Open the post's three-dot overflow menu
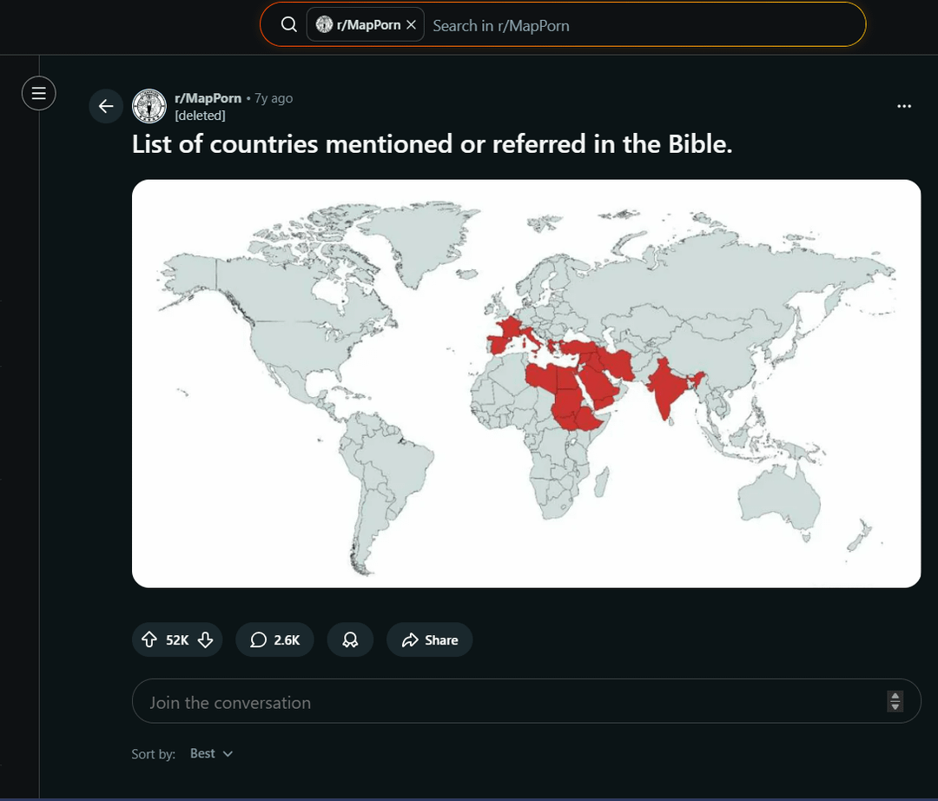Screen dimensions: 938x801 tap(904, 106)
